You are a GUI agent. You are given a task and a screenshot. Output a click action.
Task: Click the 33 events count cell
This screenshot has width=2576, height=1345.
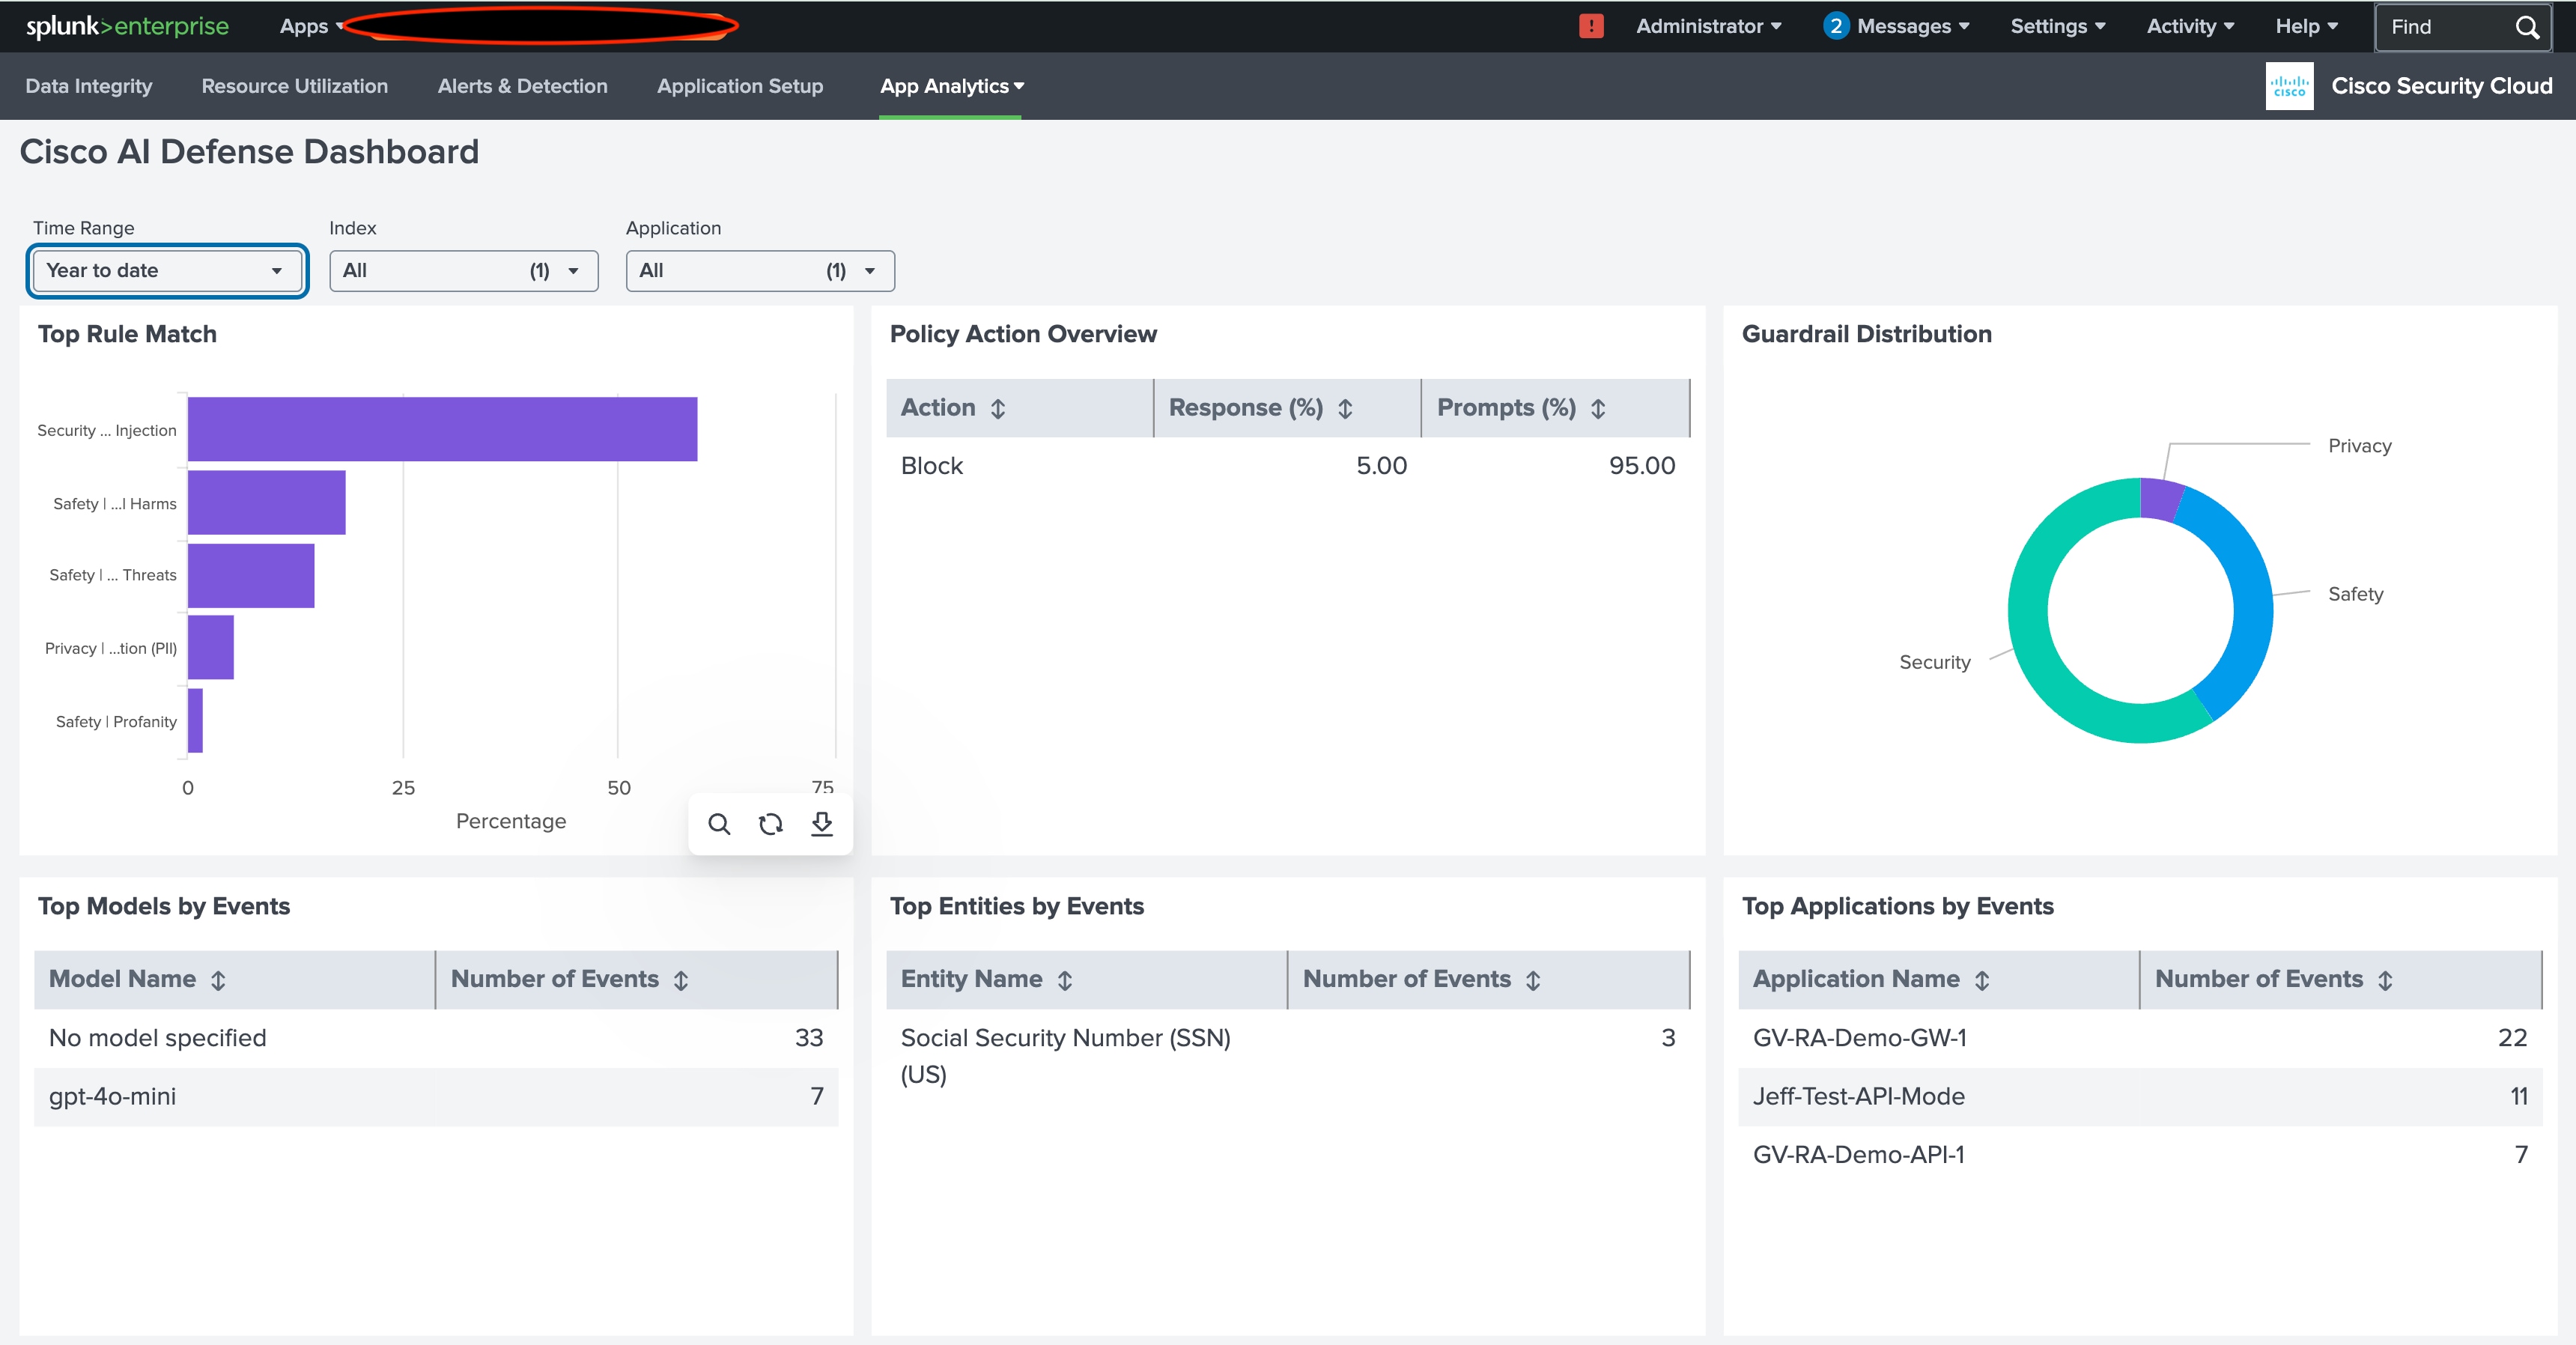pyautogui.click(x=809, y=1038)
